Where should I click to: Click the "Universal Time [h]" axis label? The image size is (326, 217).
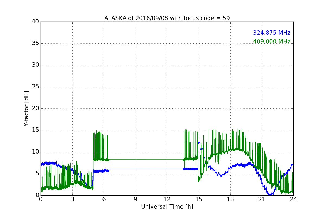pos(167,207)
